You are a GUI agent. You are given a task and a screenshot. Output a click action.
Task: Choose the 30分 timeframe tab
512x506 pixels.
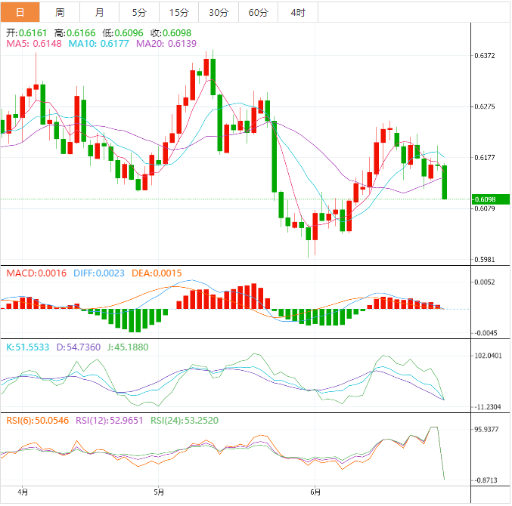point(218,12)
